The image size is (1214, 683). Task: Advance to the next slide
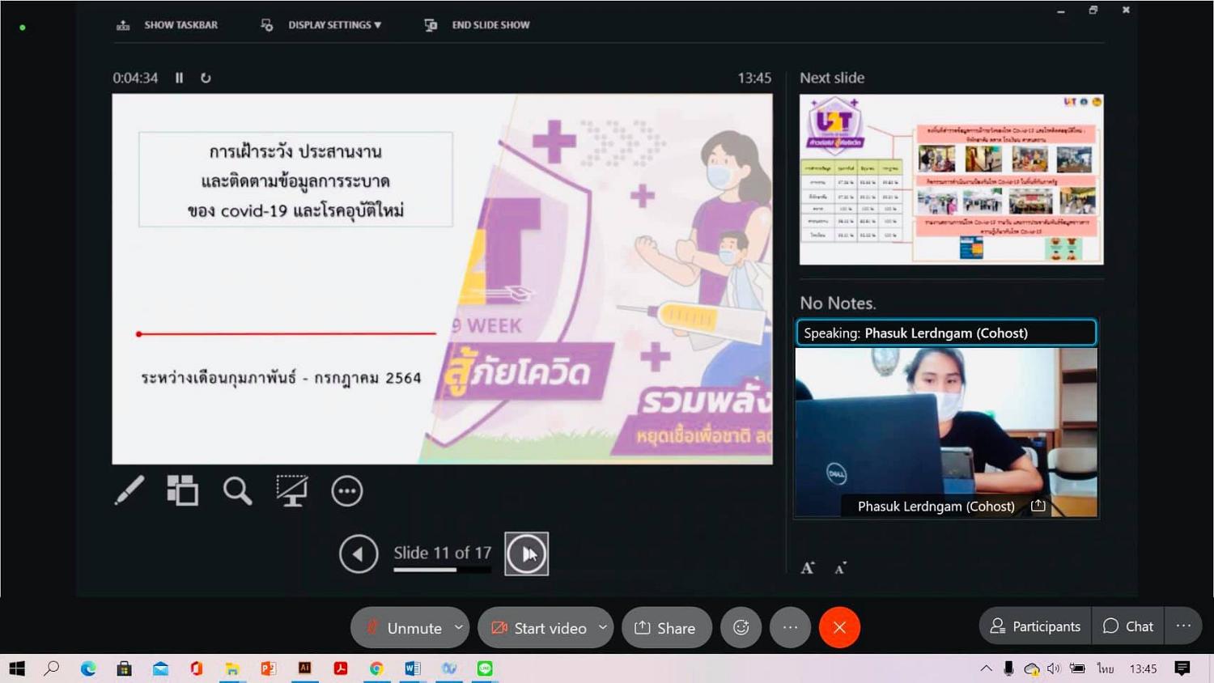point(527,554)
